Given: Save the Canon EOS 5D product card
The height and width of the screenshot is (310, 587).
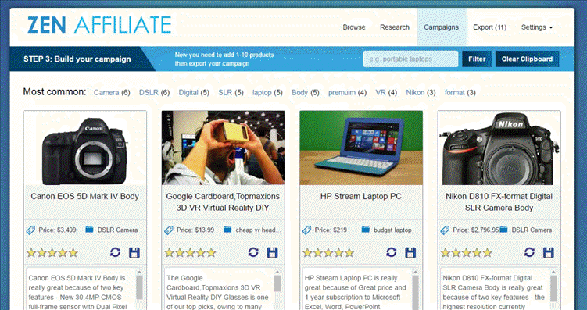Looking at the screenshot, I should click(x=134, y=252).
